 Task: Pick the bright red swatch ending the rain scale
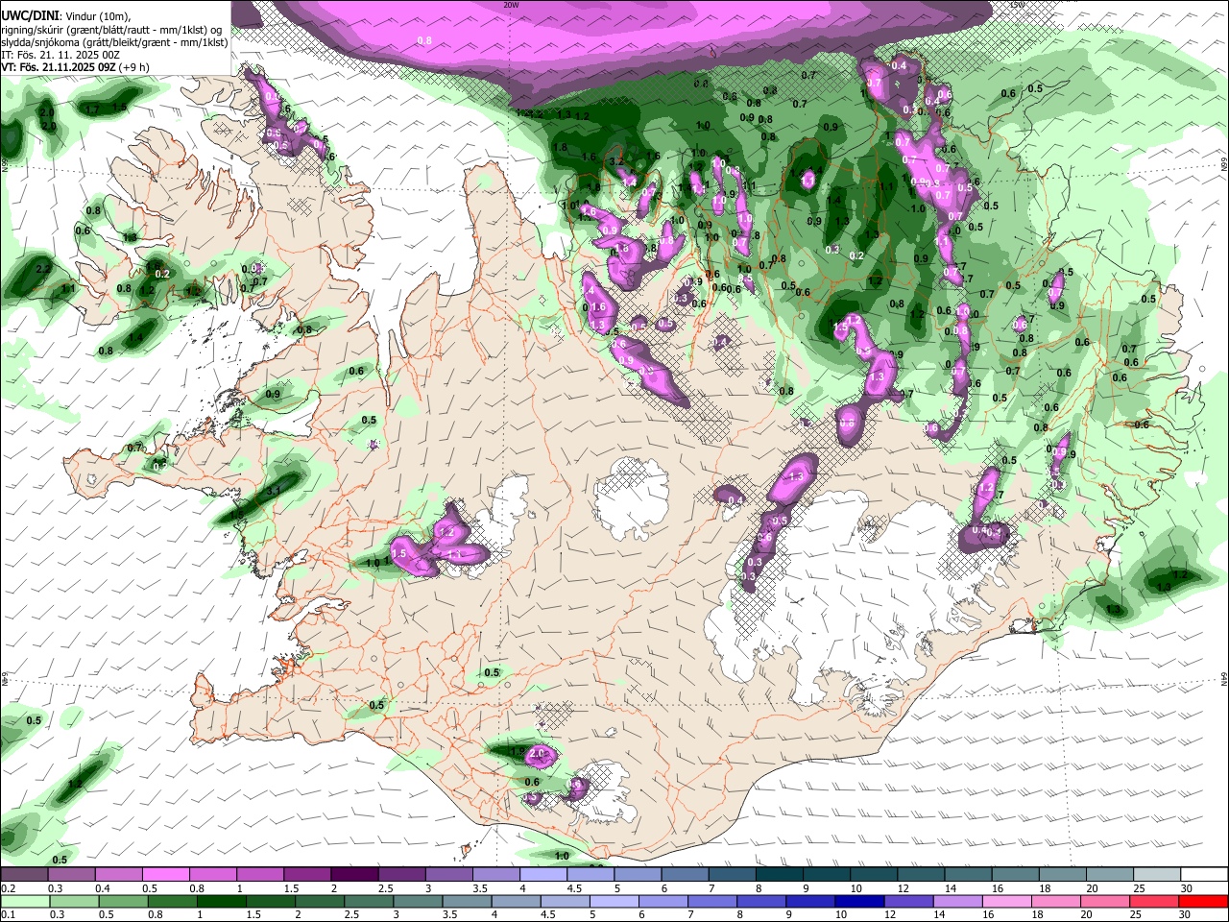(1201, 901)
